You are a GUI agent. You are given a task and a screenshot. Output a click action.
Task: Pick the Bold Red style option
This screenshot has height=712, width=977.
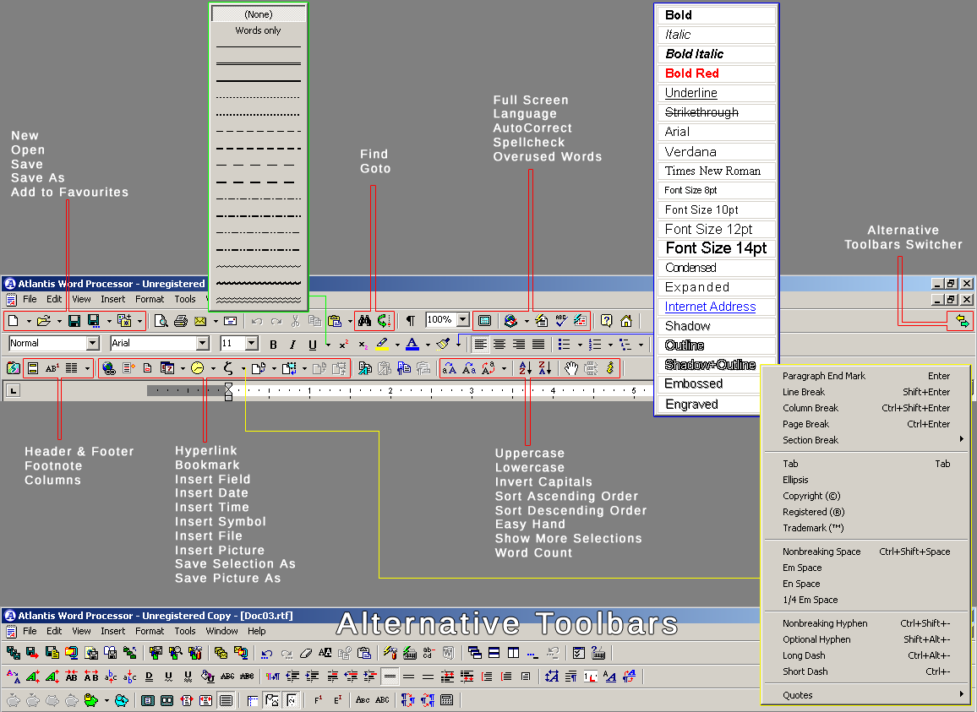click(x=691, y=73)
